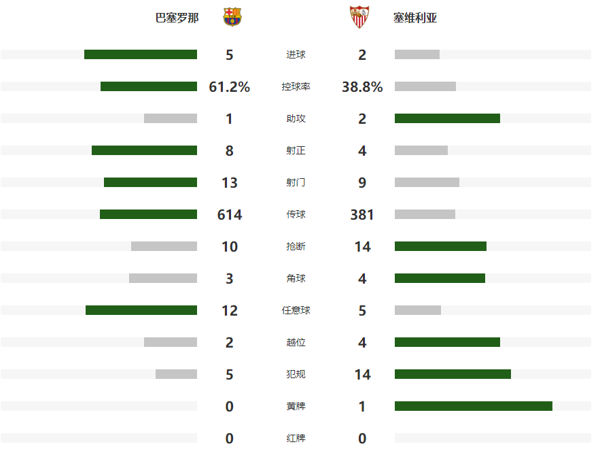The height and width of the screenshot is (453, 600).
Task: Click Sevilla's green tackles bar
Action: tap(440, 246)
